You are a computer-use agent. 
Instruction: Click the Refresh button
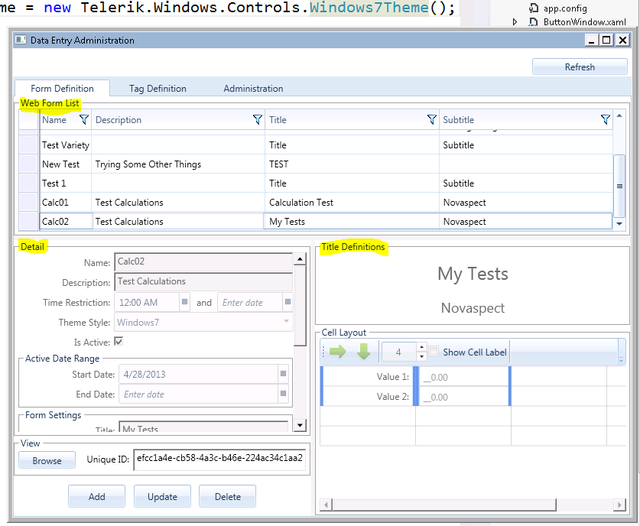(580, 67)
